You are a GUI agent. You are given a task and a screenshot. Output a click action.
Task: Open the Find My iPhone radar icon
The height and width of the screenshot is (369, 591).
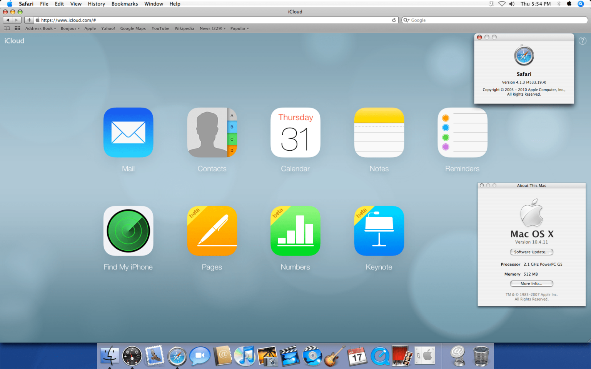pos(128,231)
